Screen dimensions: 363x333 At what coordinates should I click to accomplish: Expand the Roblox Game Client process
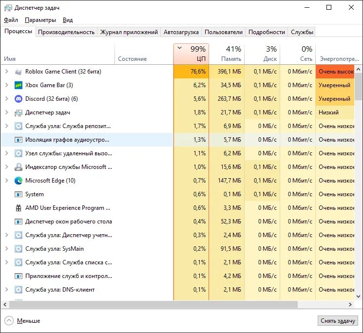7,72
